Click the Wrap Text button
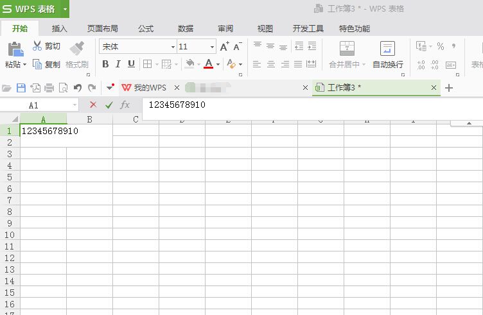 coord(388,55)
